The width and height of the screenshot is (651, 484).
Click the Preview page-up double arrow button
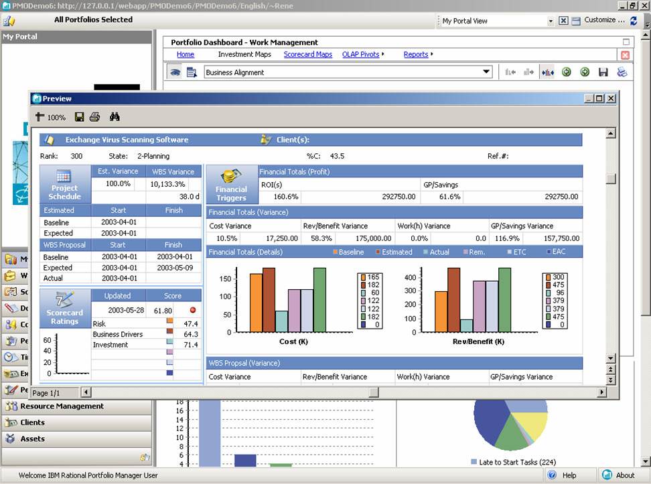click(611, 369)
